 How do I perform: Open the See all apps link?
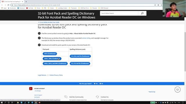pyautogui.click(x=37, y=91)
